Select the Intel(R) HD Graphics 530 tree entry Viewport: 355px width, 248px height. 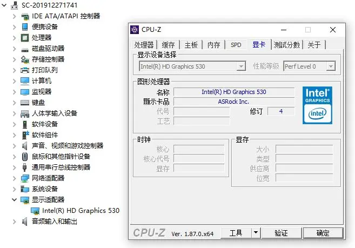pyautogui.click(x=81, y=211)
